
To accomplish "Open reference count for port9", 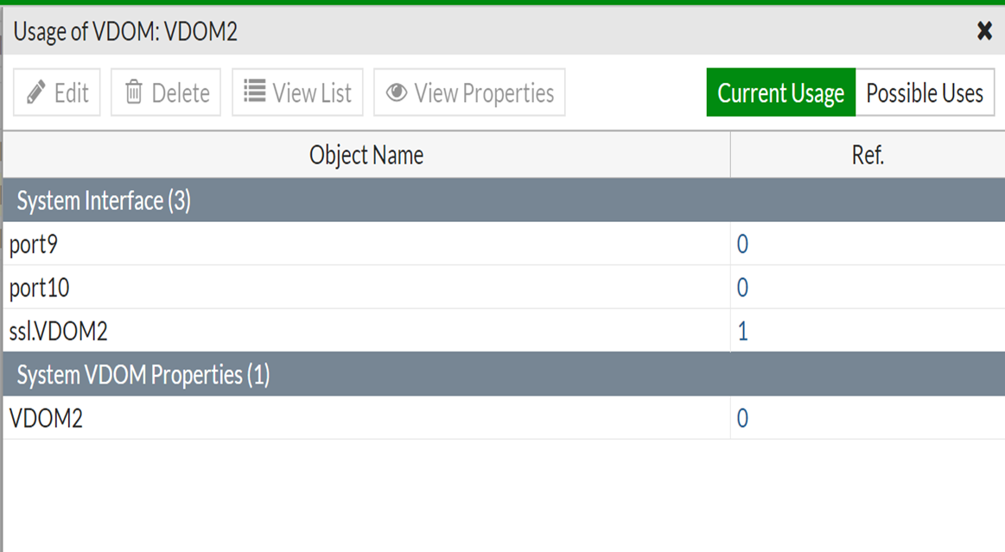I will pyautogui.click(x=742, y=244).
